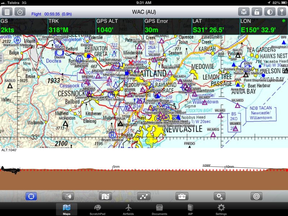
Task: Select the SADLO waypoint triangle
Action: point(10,86)
